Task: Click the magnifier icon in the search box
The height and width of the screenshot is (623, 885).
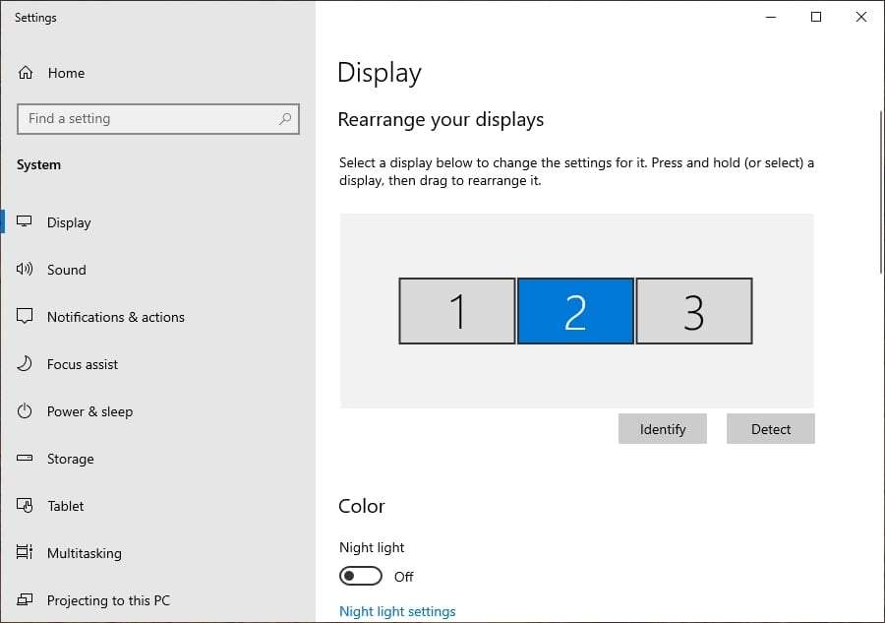Action: tap(286, 118)
